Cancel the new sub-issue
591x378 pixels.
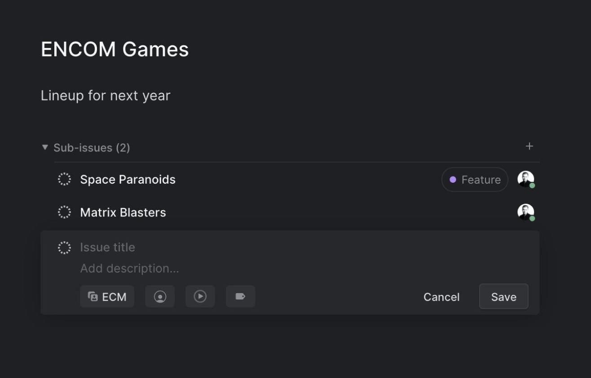tap(441, 297)
